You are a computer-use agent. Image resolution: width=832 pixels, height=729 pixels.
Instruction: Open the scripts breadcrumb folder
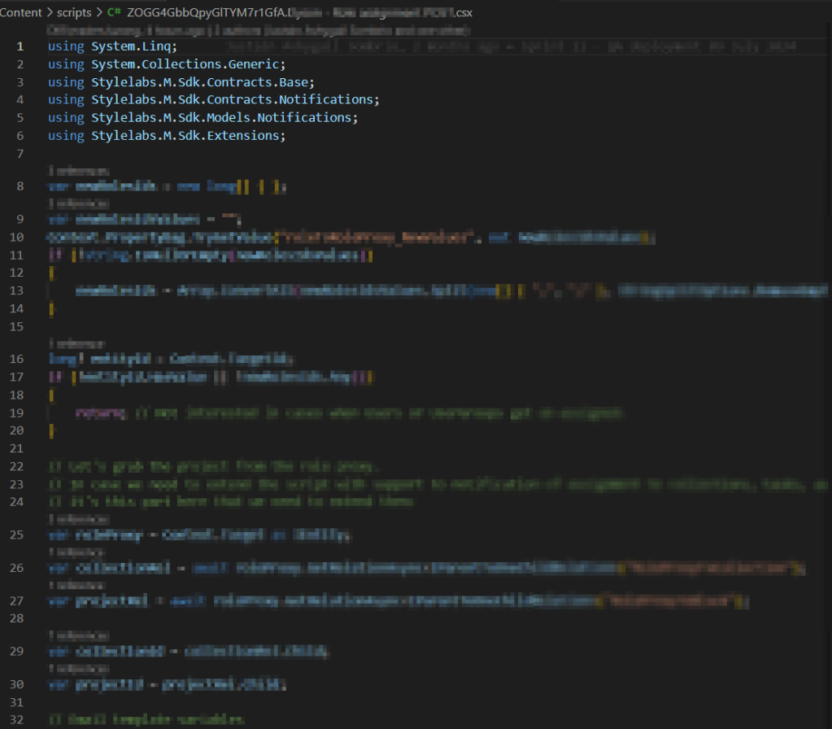tap(75, 13)
